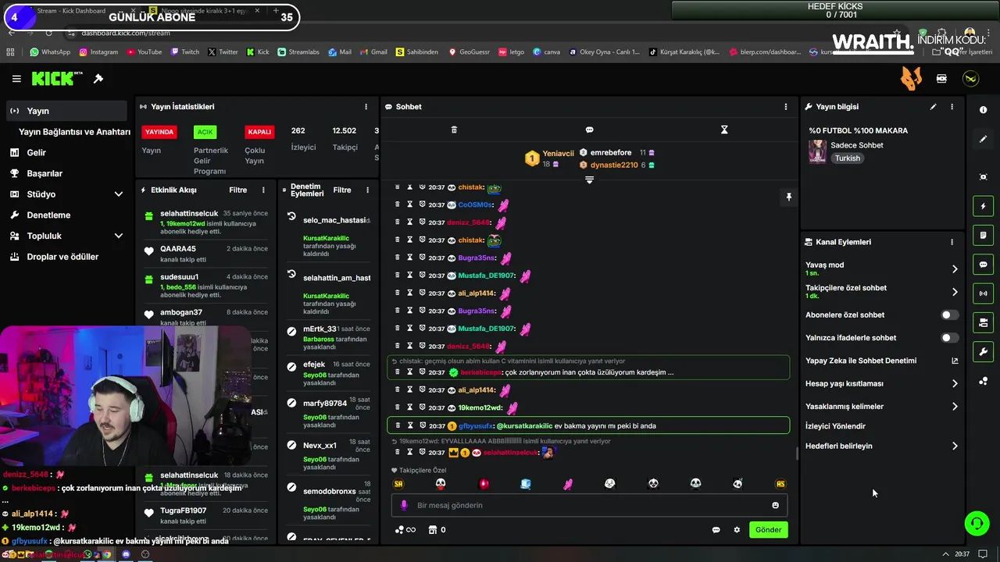
Task: Open Yayın İstatistikleri panel options menu
Action: tap(366, 107)
